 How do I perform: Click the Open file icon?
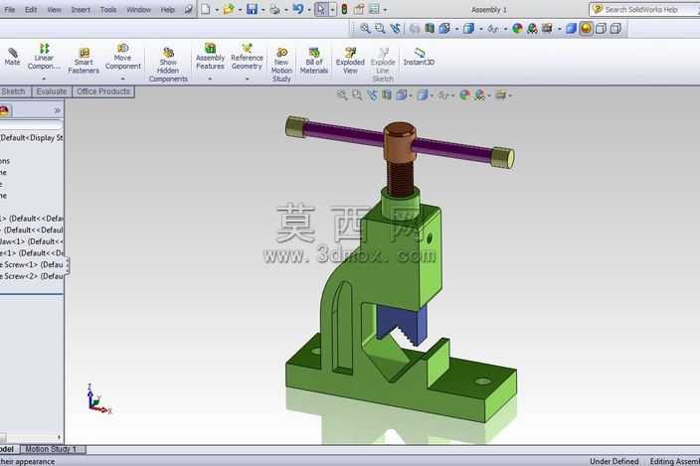click(229, 9)
